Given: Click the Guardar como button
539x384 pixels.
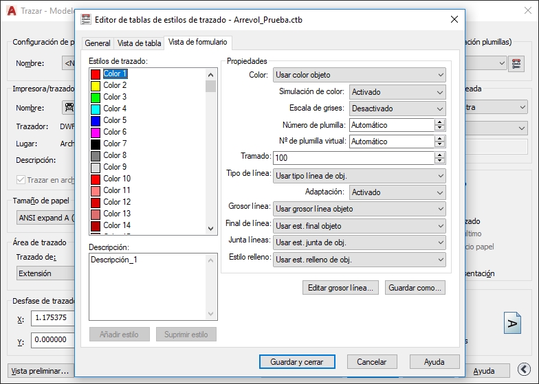Looking at the screenshot, I should point(415,287).
